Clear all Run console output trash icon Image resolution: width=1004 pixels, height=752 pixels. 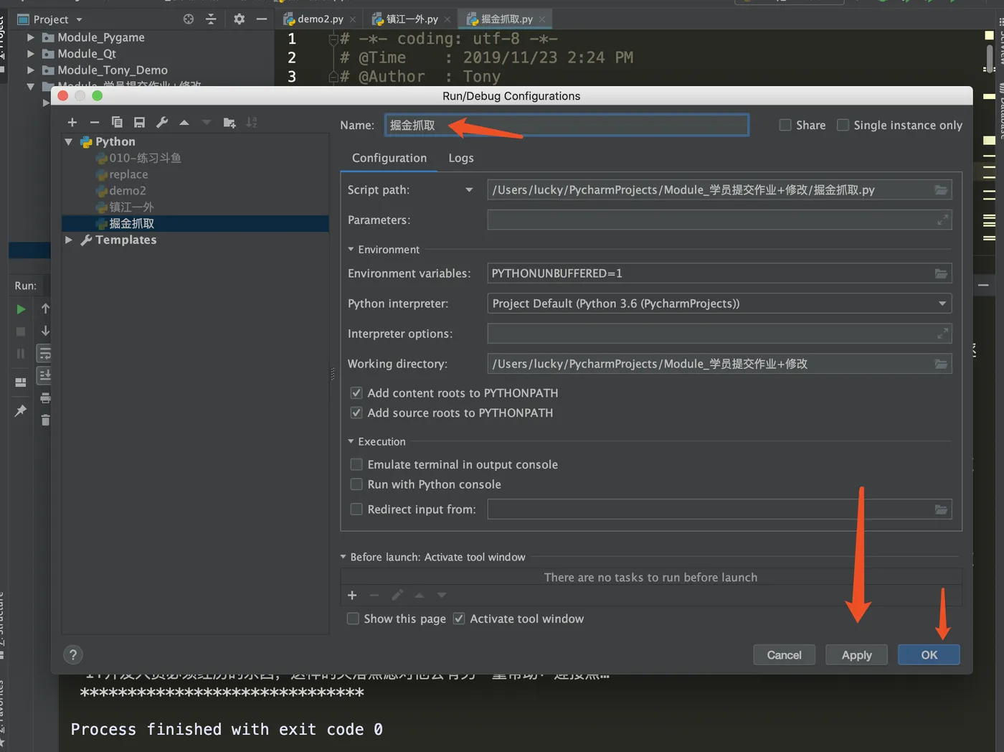tap(45, 420)
